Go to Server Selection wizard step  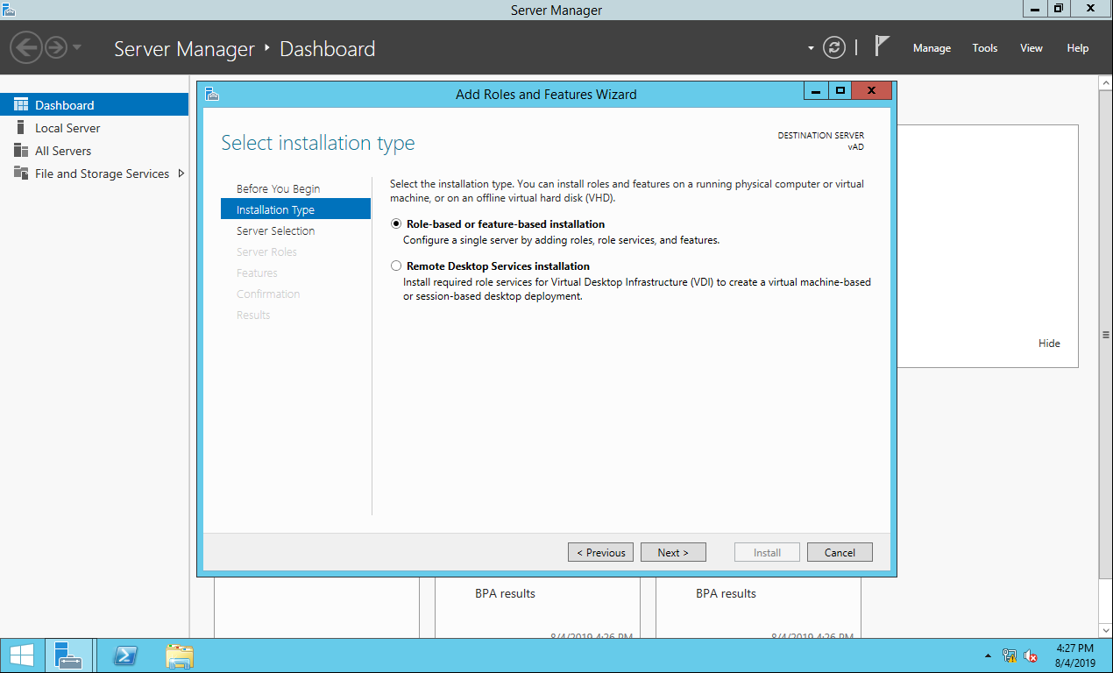tap(275, 231)
